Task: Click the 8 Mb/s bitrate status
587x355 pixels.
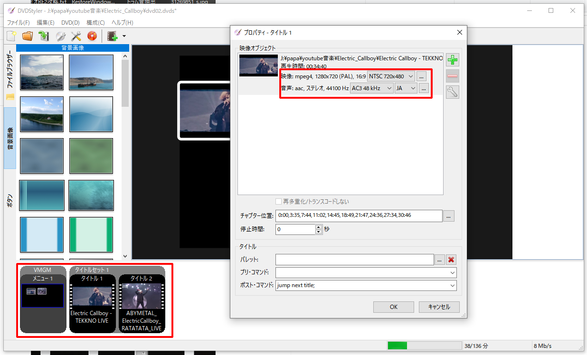Action: coord(543,346)
